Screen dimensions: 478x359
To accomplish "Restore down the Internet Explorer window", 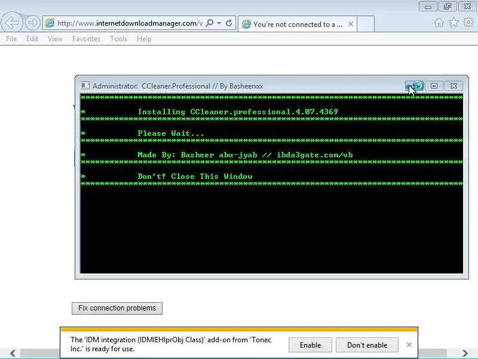I will coord(448,7).
